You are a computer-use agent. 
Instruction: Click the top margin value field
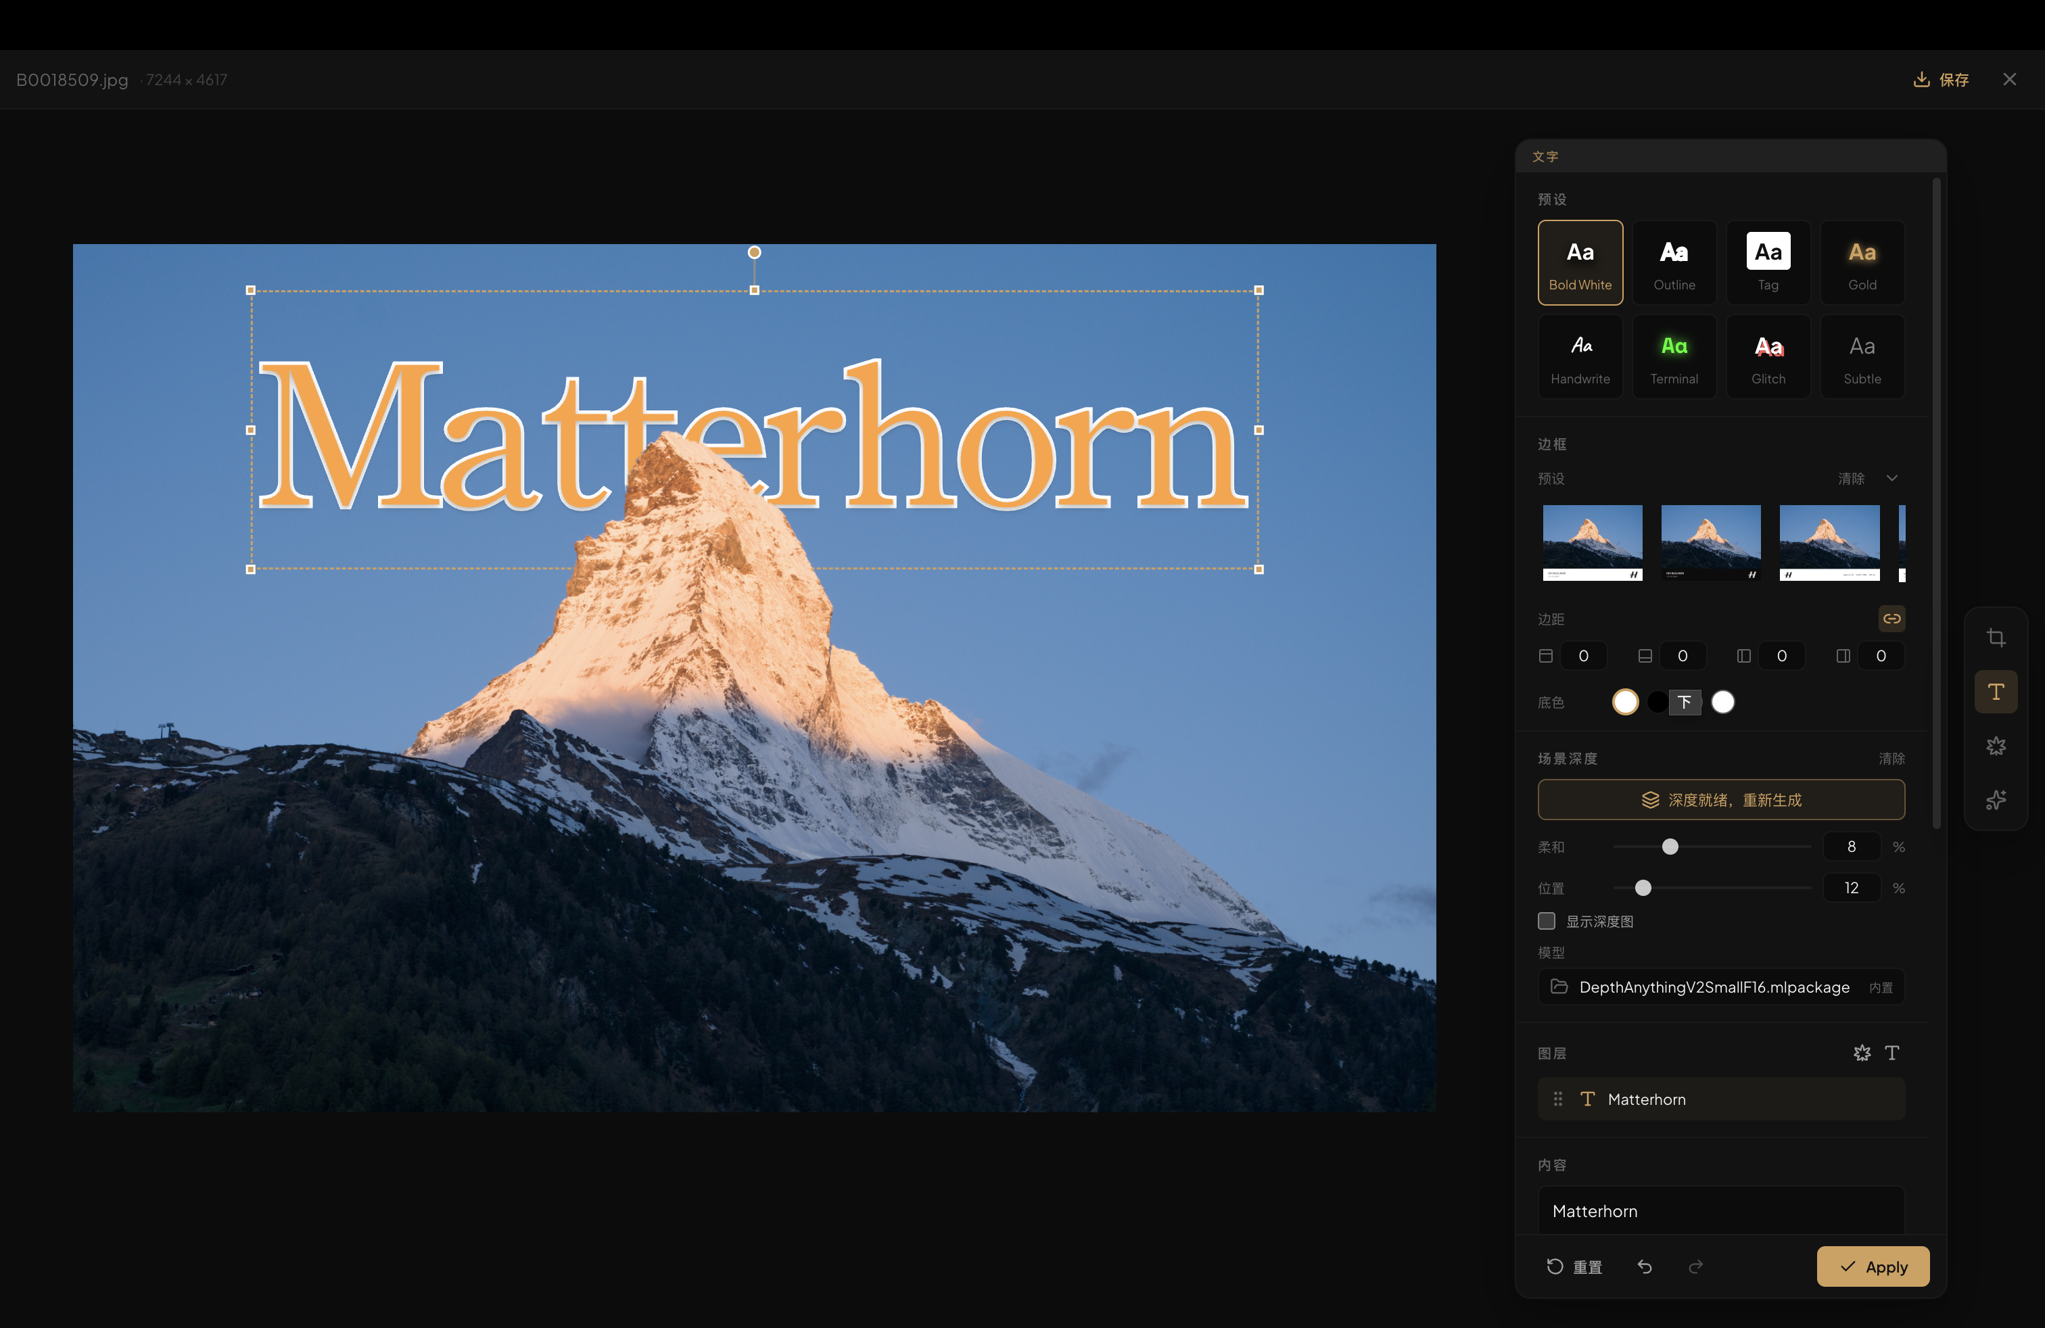(1582, 655)
